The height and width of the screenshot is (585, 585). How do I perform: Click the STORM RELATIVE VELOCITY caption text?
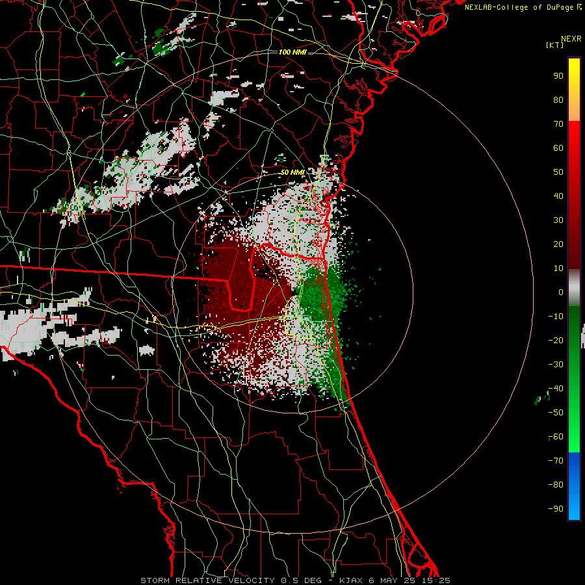(x=207, y=580)
